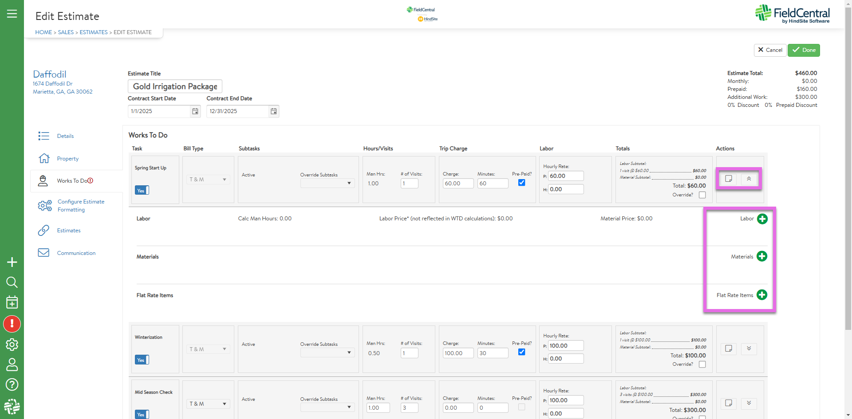This screenshot has width=852, height=419.
Task: Click the red alert exclamation icon
Action: pyautogui.click(x=12, y=324)
